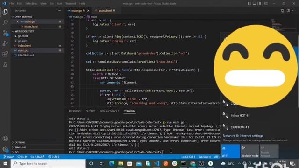Viewport: 299px width, 168px height.
Task: Open the Manage gear icon
Action: tap(5, 149)
